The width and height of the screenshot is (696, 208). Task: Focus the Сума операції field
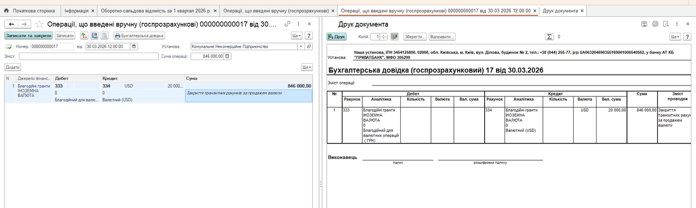(206, 57)
